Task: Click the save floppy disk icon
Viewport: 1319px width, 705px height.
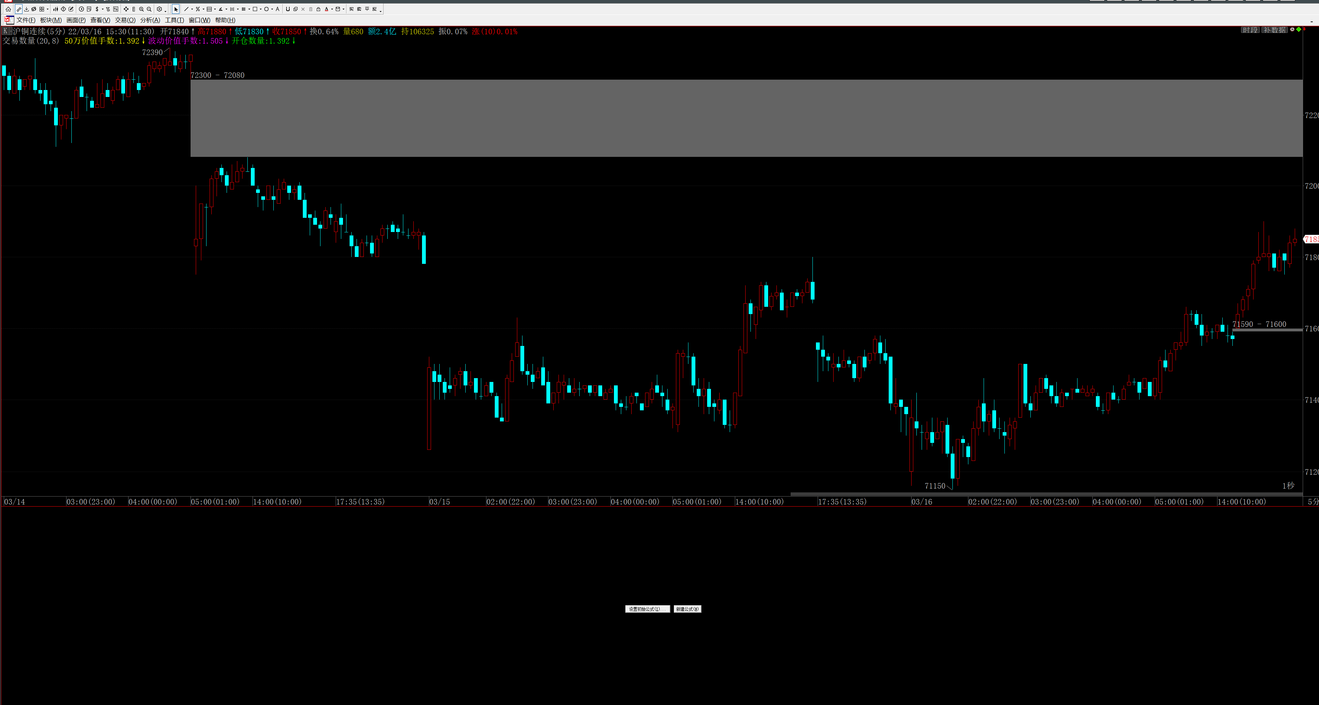Action: point(338,9)
